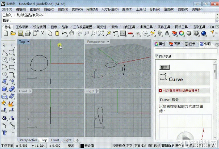Click the Copy icon in the toolbar
The image size is (219, 149).
pos(50,33)
